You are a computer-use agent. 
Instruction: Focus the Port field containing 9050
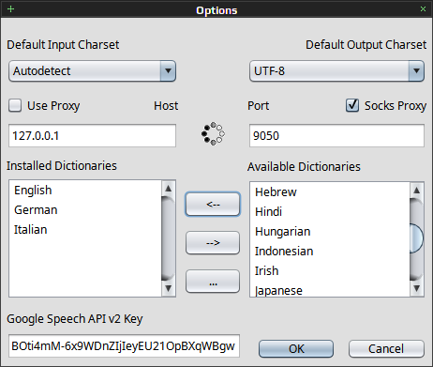point(336,135)
